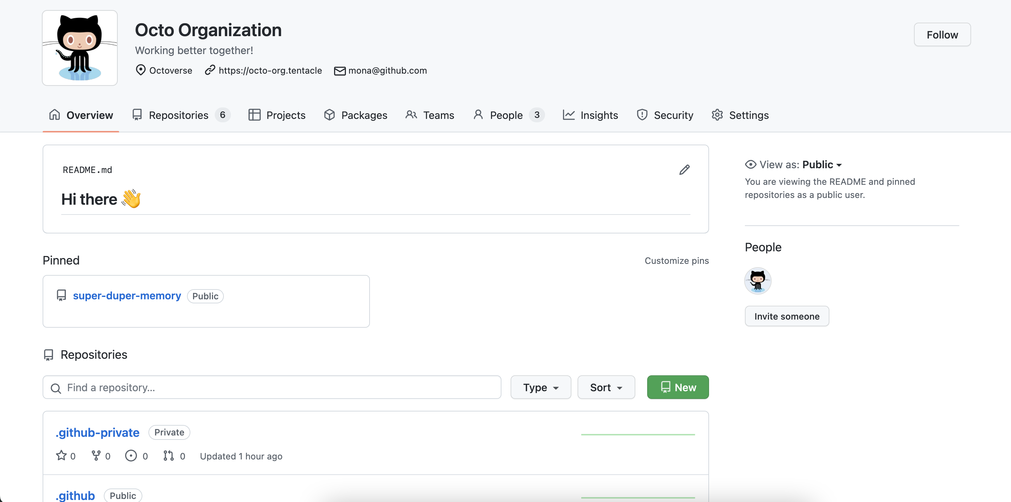
Task: Focus the Find a repository search field
Action: [272, 387]
